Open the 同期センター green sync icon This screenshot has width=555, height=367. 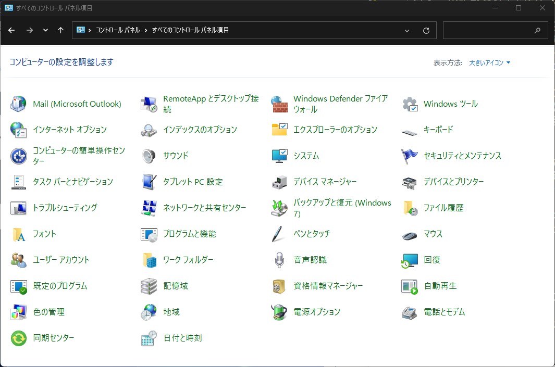[19, 338]
